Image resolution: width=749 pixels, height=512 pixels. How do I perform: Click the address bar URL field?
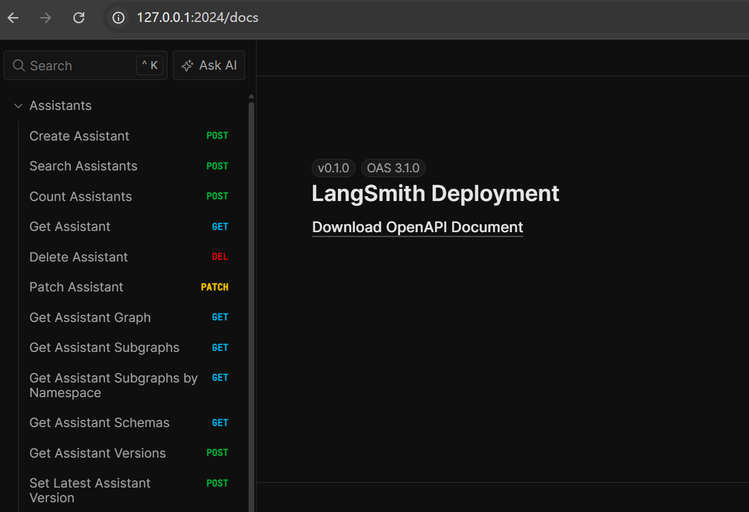coord(367,18)
